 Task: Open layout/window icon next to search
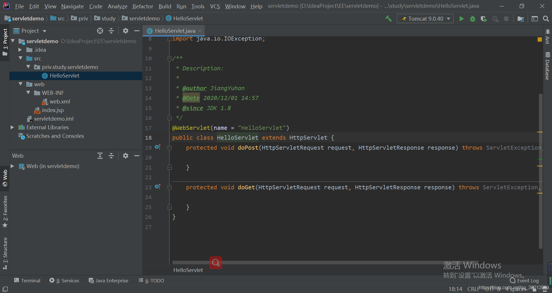(x=535, y=19)
